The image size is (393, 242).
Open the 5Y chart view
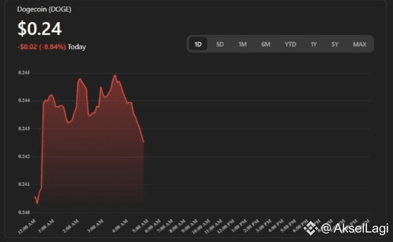pyautogui.click(x=335, y=44)
